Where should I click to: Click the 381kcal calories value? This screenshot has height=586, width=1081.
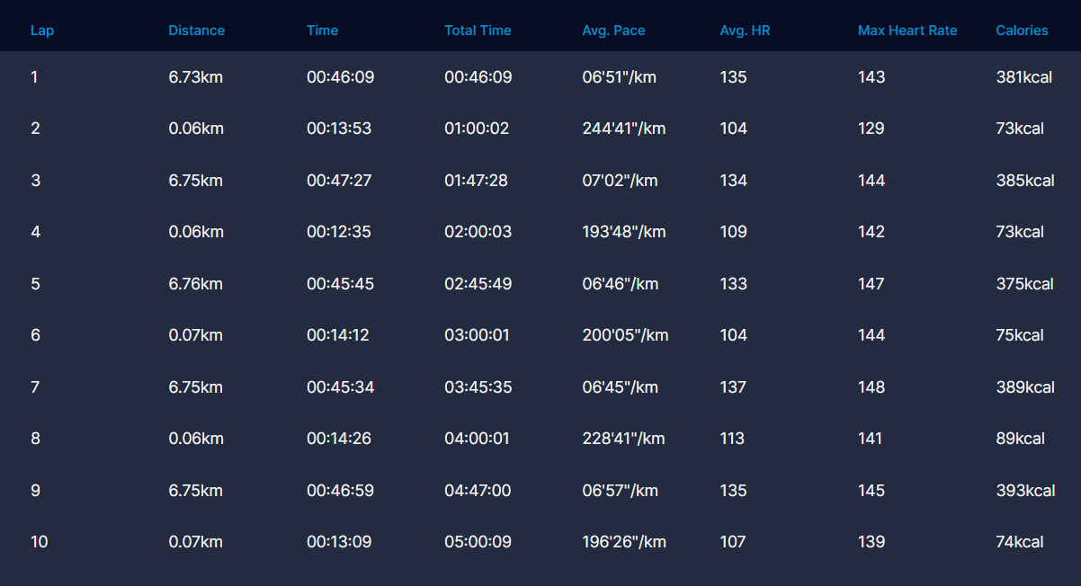click(x=1024, y=77)
